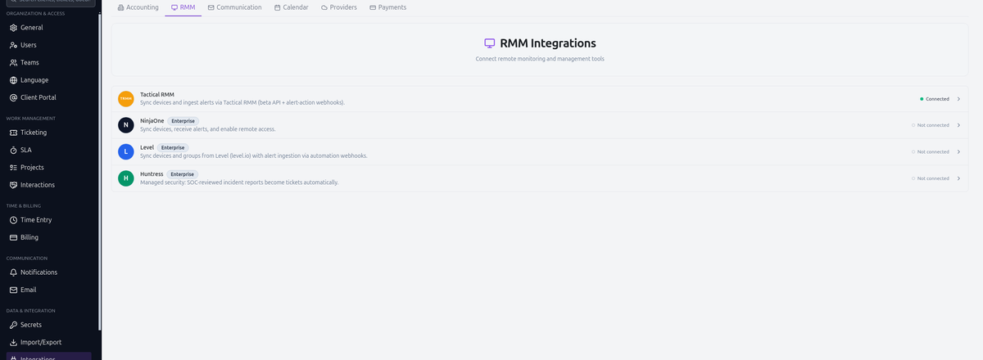Switch to the Communication tab
Screen dimensions: 983x360
point(235,7)
